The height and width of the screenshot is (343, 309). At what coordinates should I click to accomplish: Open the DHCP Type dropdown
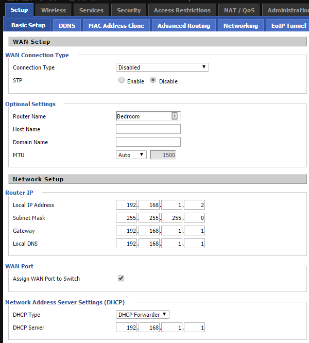click(x=142, y=315)
